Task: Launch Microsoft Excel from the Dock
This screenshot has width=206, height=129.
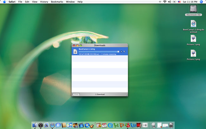Action: coord(116,125)
